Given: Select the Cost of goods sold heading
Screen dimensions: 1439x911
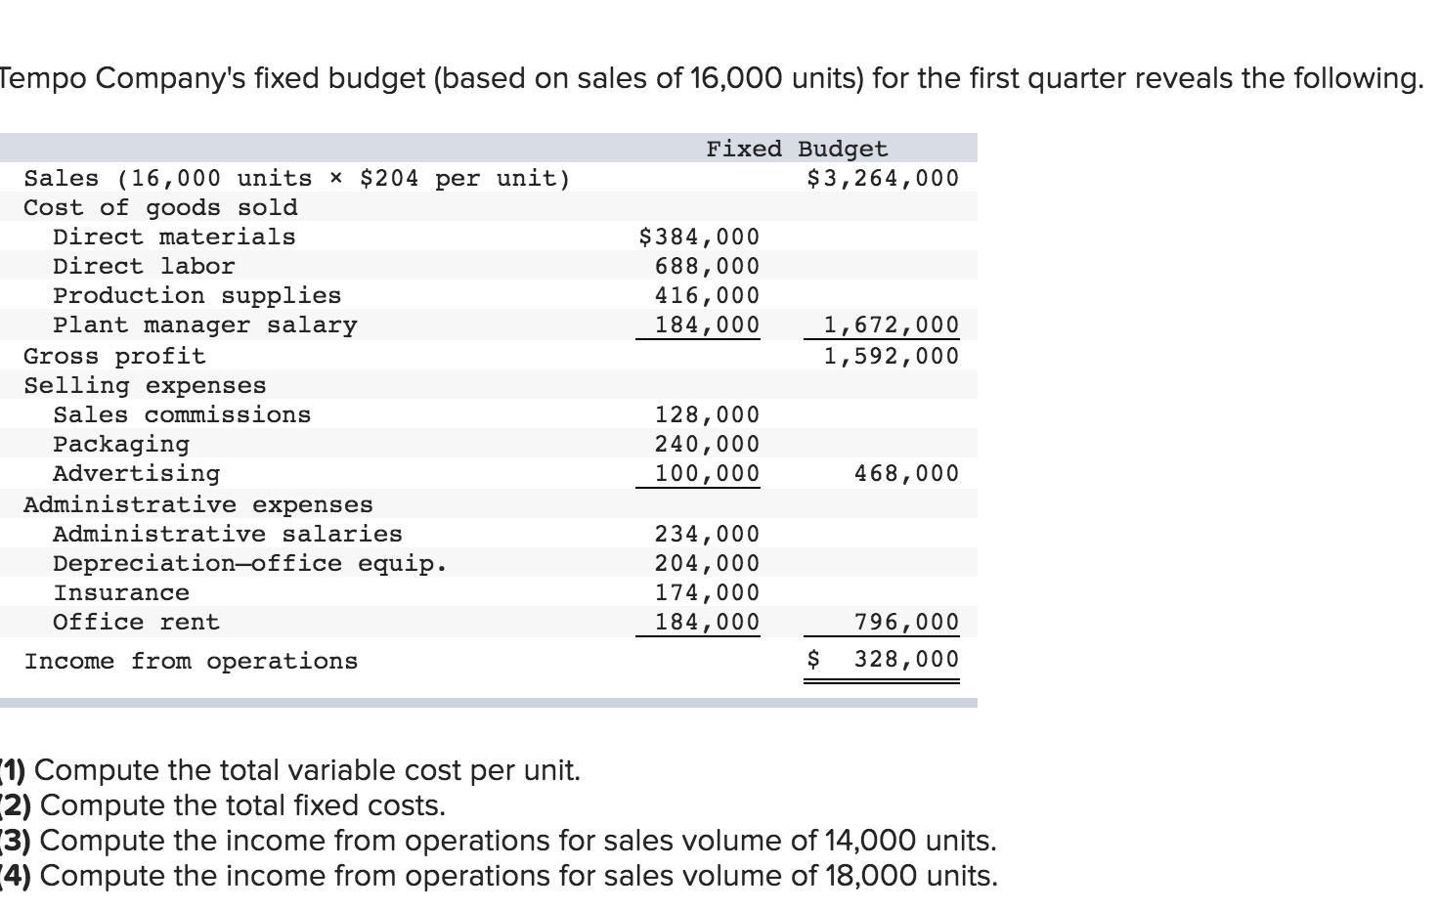Looking at the screenshot, I should click(160, 207).
